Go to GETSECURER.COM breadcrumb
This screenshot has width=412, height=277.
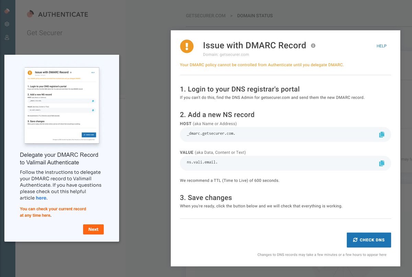[x=206, y=16]
